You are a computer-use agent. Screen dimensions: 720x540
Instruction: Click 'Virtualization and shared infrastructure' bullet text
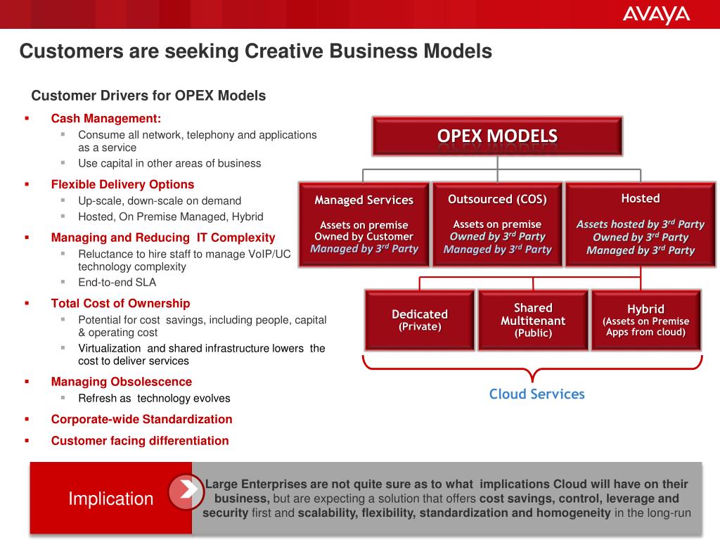tap(202, 354)
